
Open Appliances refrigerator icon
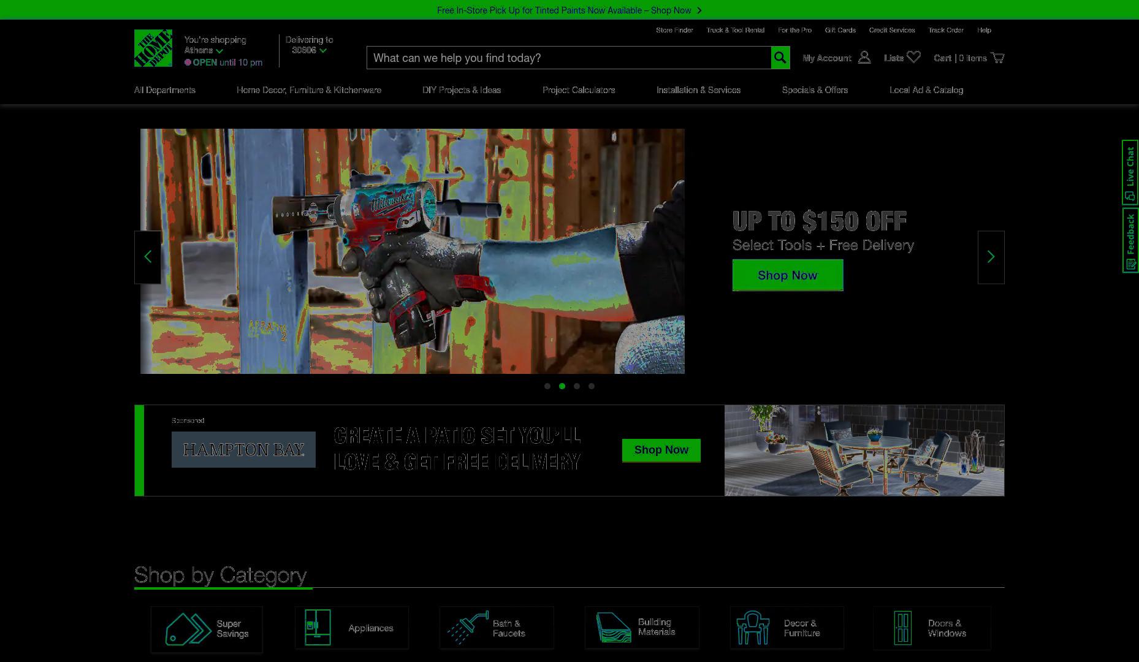click(x=318, y=628)
